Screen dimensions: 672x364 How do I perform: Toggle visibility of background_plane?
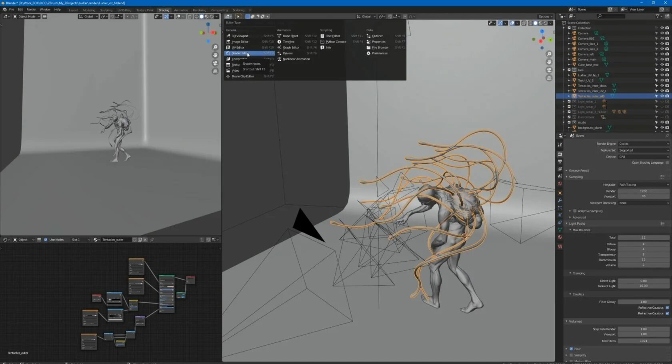[x=662, y=128]
